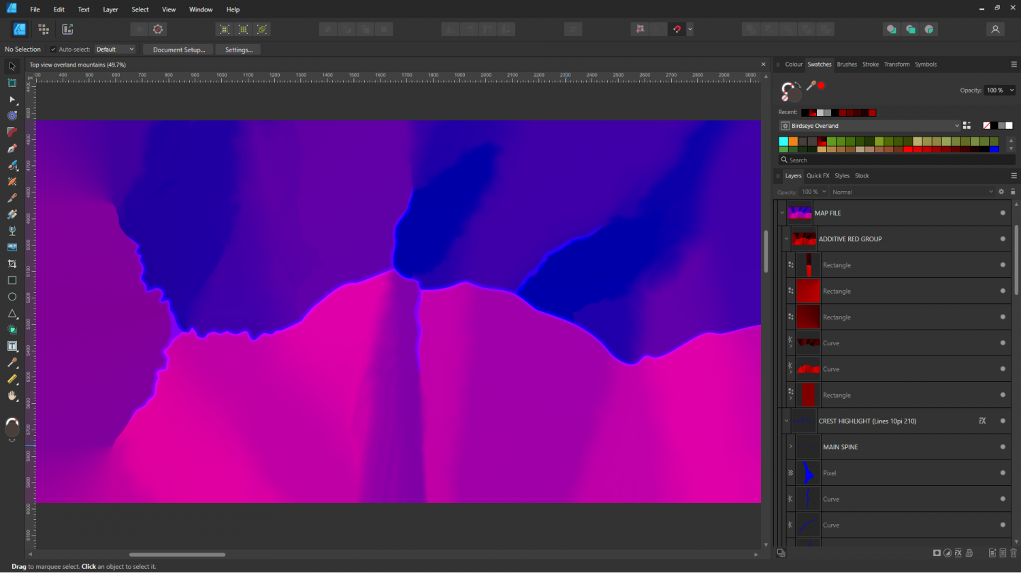This screenshot has height=573, width=1021.
Task: Open layer blend options gear icon
Action: pyautogui.click(x=1001, y=192)
